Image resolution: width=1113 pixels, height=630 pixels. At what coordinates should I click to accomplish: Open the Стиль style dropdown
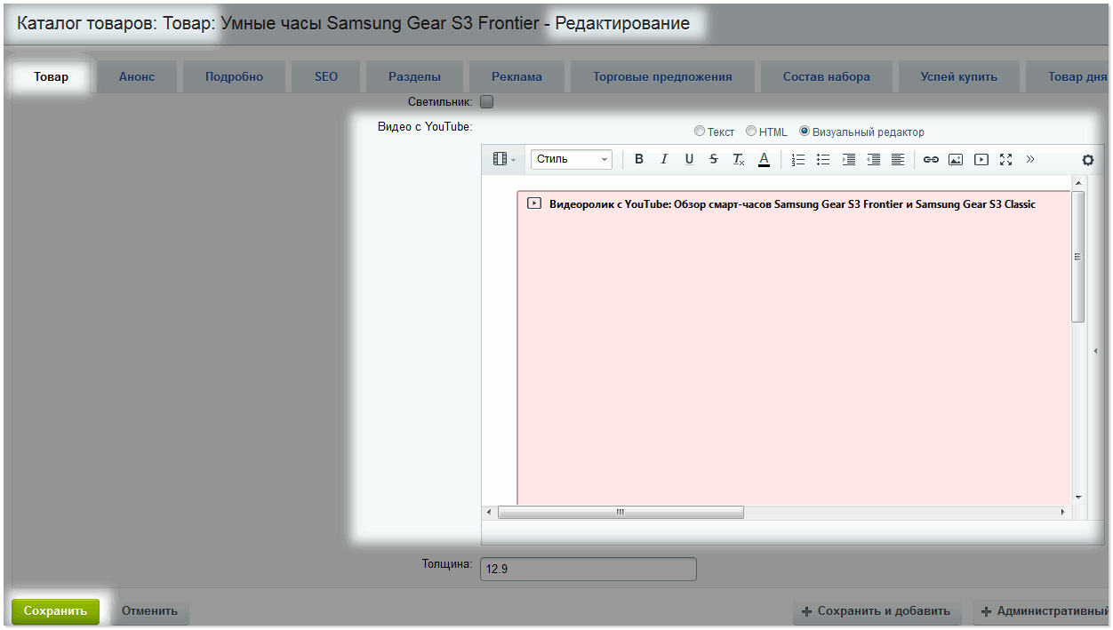pyautogui.click(x=572, y=159)
